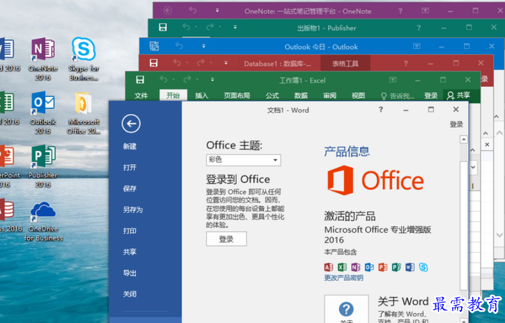
Task: Click 登录 button under 登录到 Office
Action: (226, 239)
